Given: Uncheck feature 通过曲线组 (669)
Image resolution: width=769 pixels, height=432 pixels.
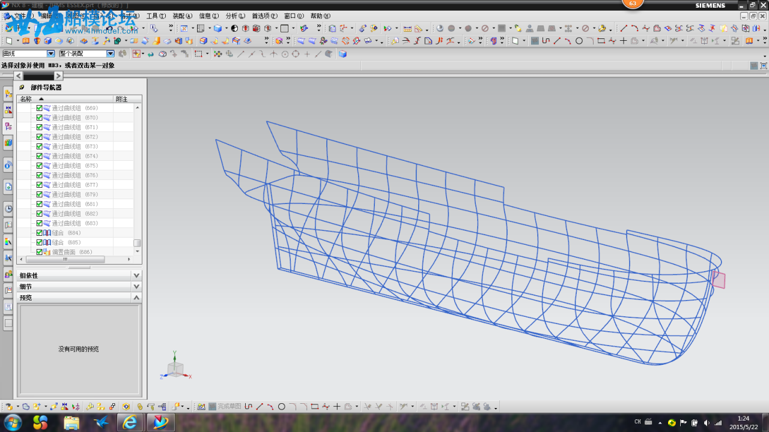Looking at the screenshot, I should pyautogui.click(x=40, y=108).
